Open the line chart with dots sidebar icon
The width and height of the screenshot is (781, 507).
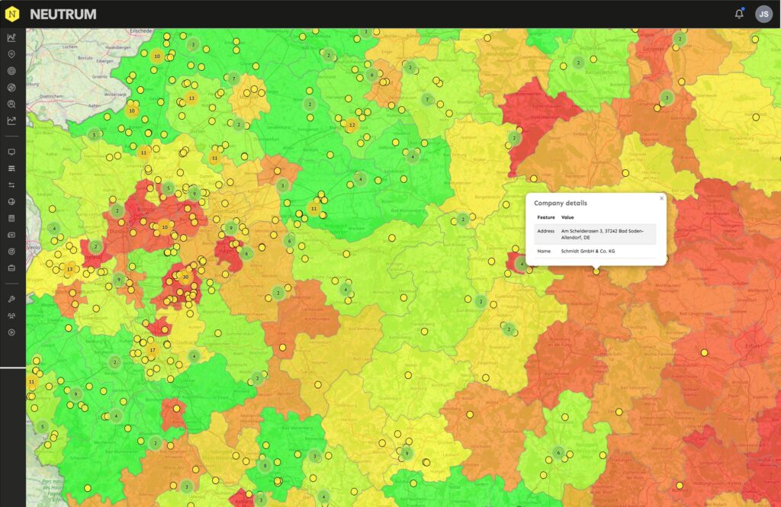(x=11, y=37)
